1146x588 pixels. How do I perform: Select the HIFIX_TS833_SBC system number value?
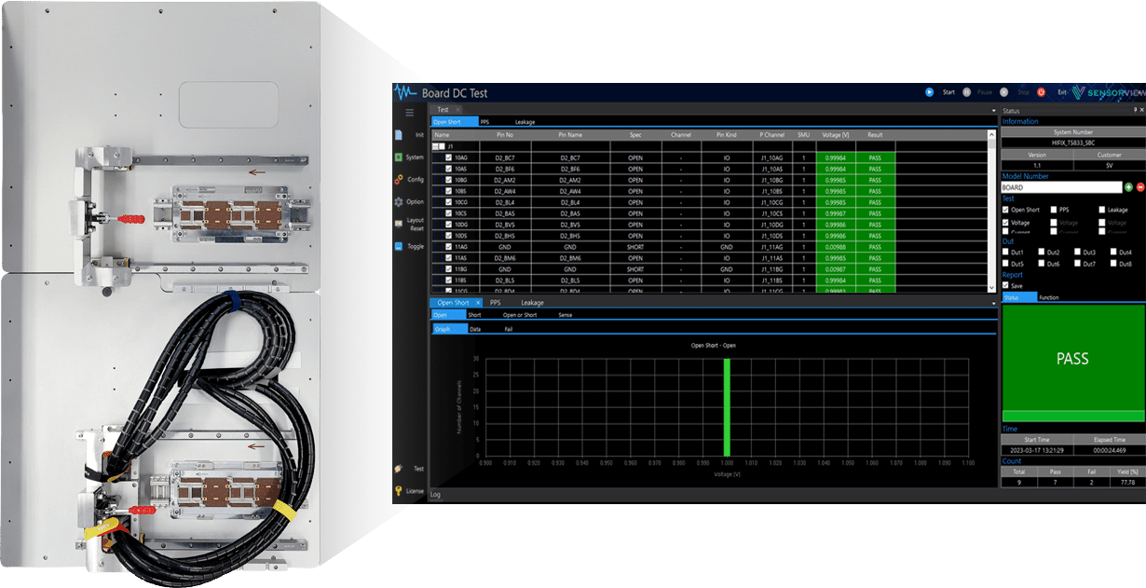pos(1072,143)
